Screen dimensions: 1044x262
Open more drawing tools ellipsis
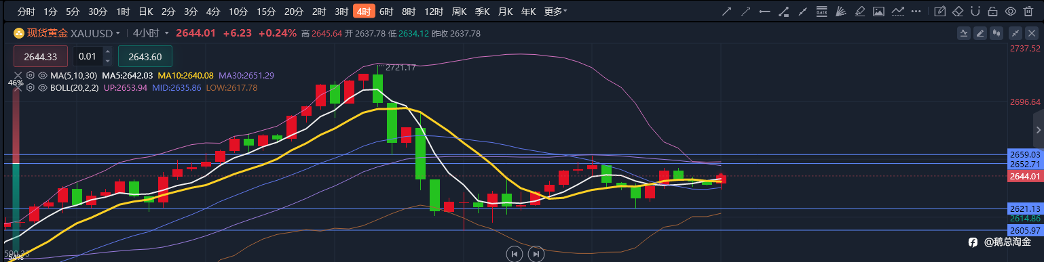[916, 12]
